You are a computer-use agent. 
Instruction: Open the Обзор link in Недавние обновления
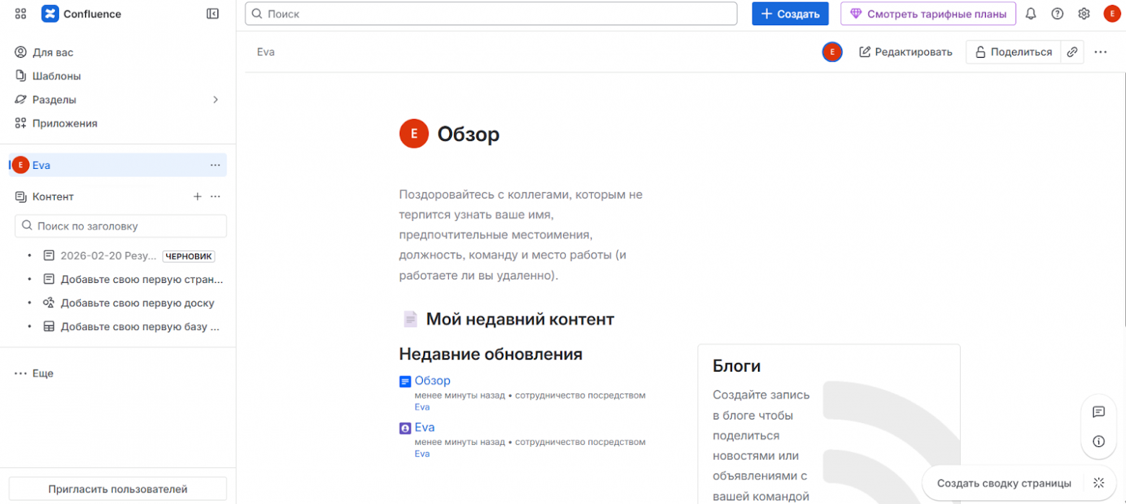pyautogui.click(x=432, y=381)
